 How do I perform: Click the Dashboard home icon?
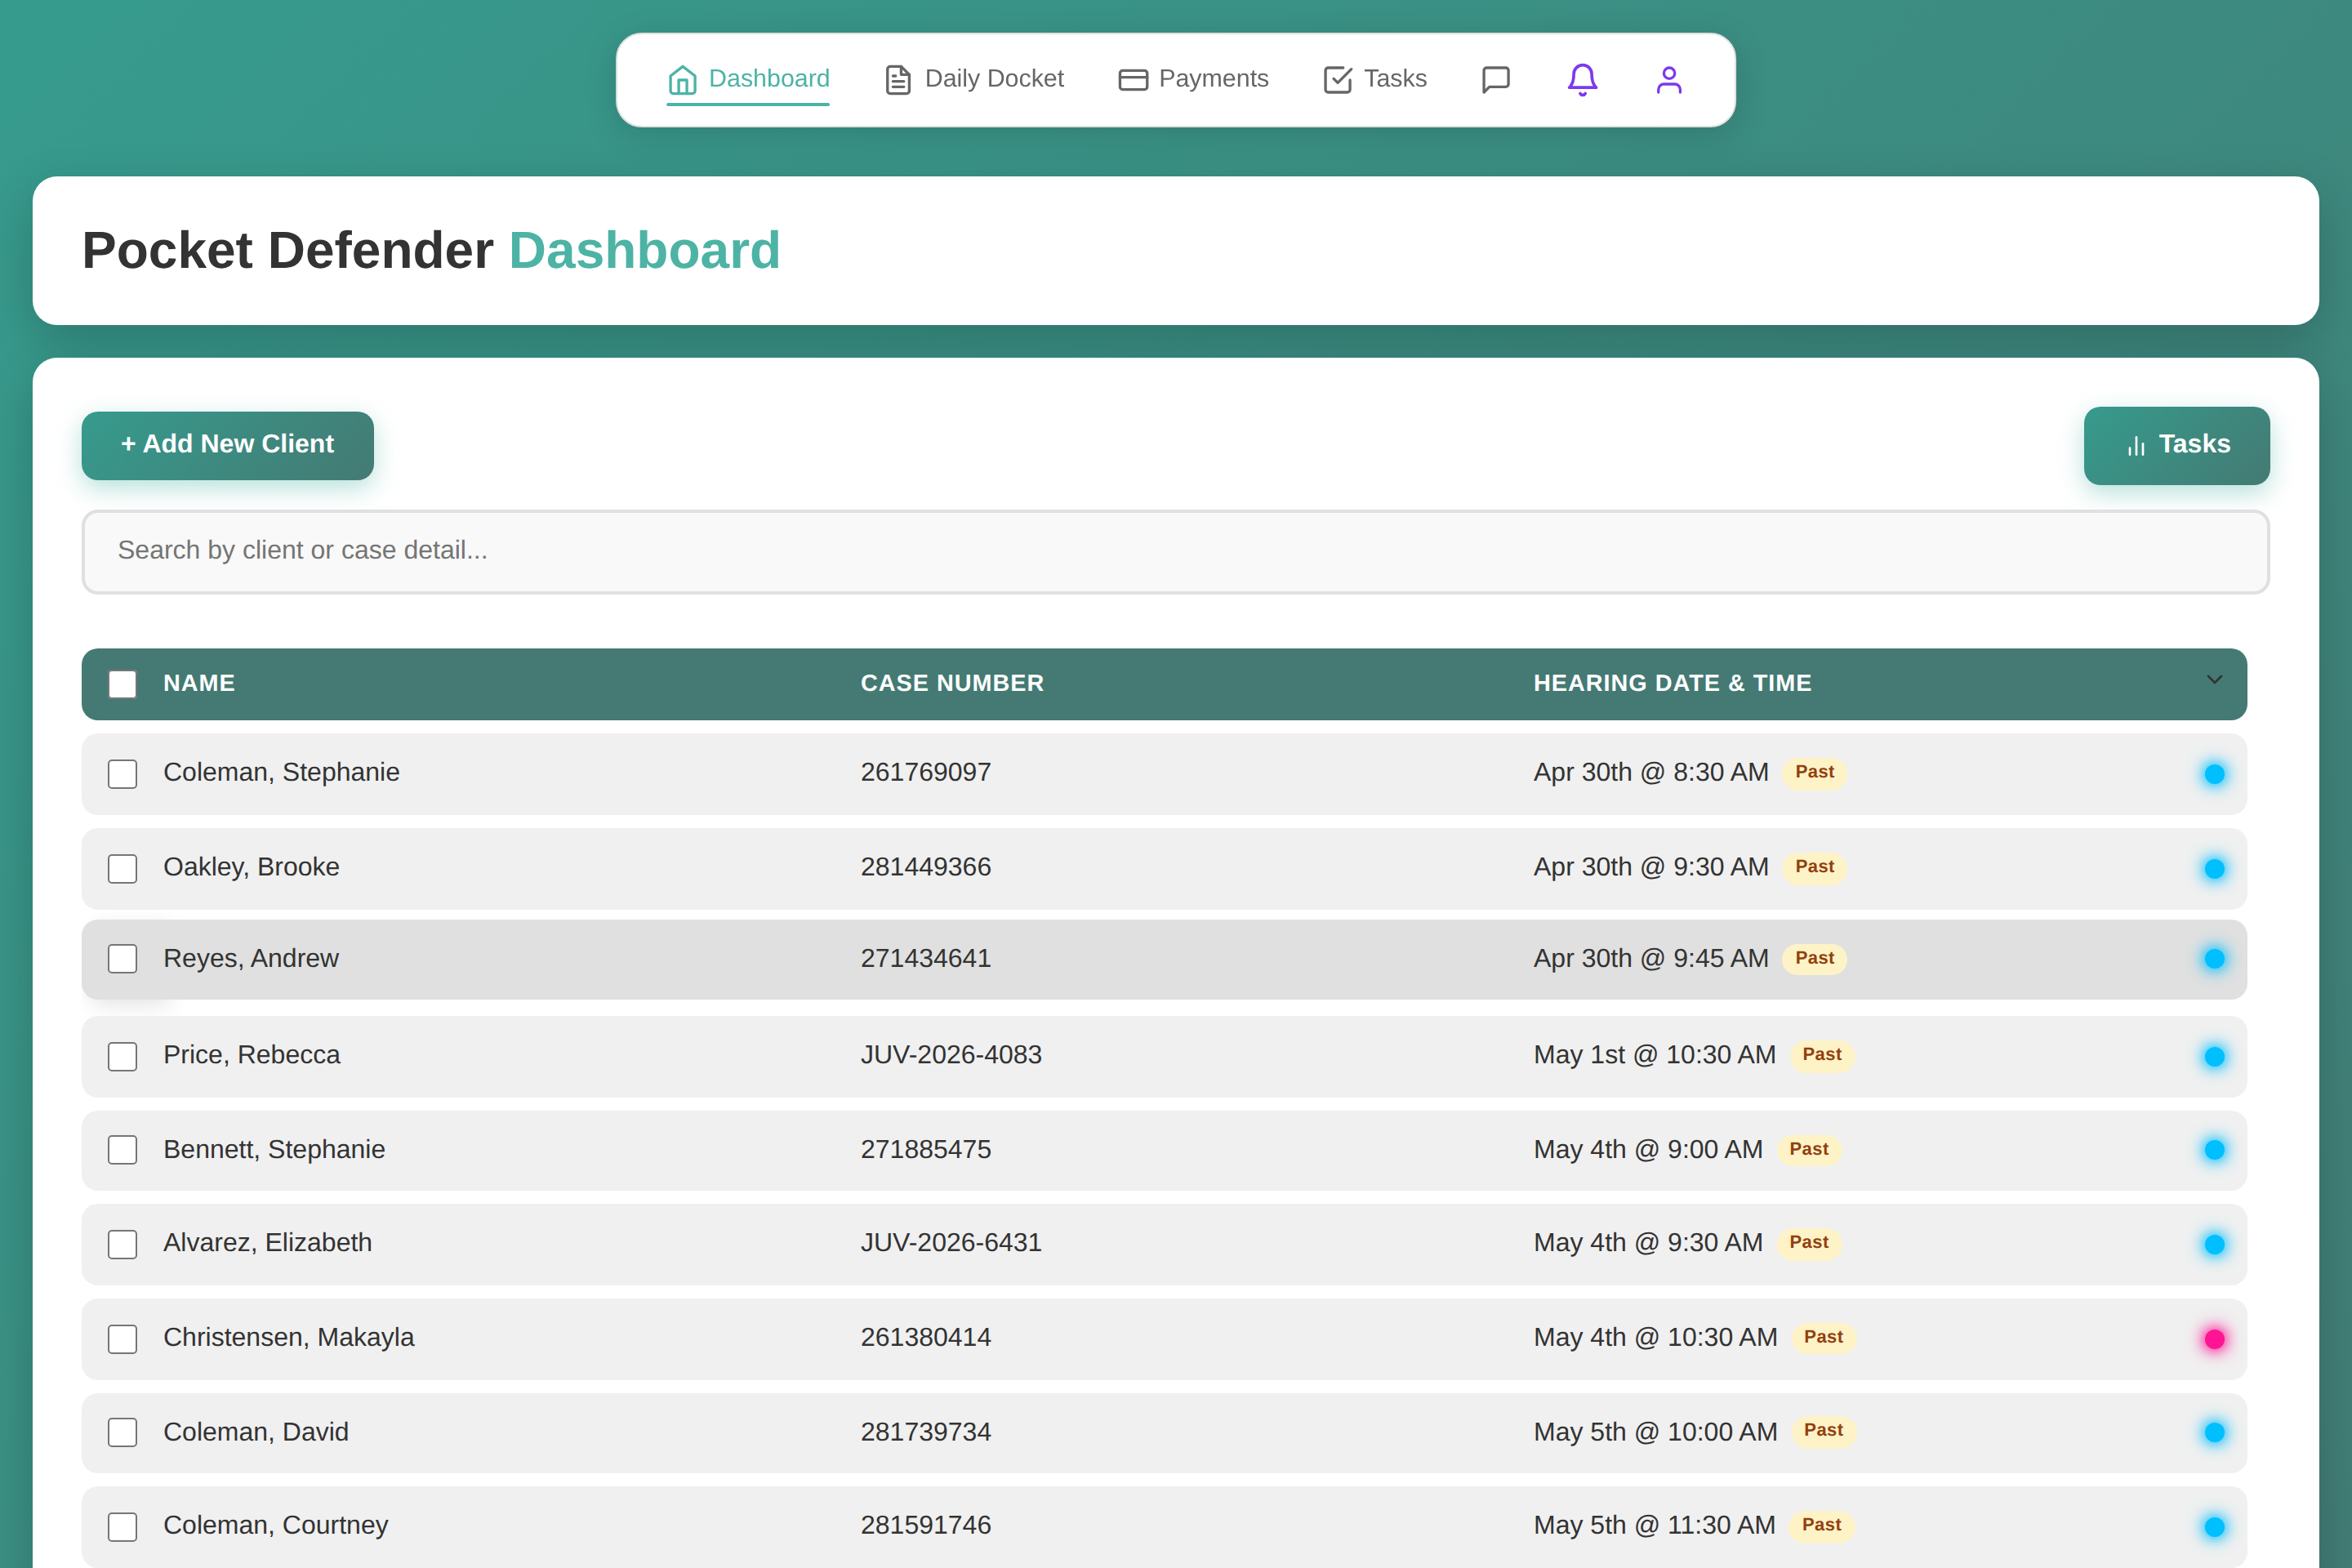click(682, 79)
